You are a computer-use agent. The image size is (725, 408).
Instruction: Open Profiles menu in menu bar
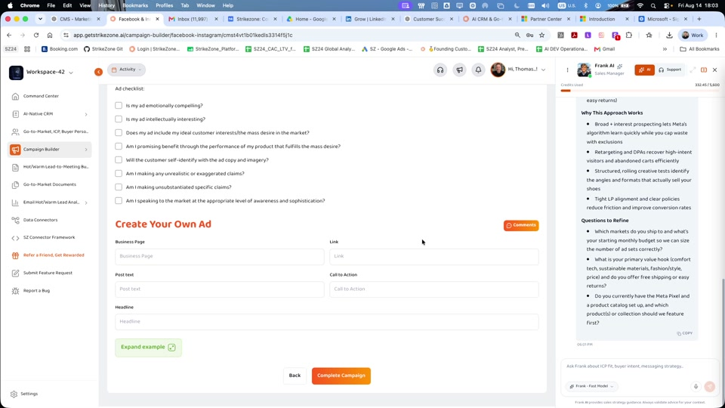pos(164,5)
